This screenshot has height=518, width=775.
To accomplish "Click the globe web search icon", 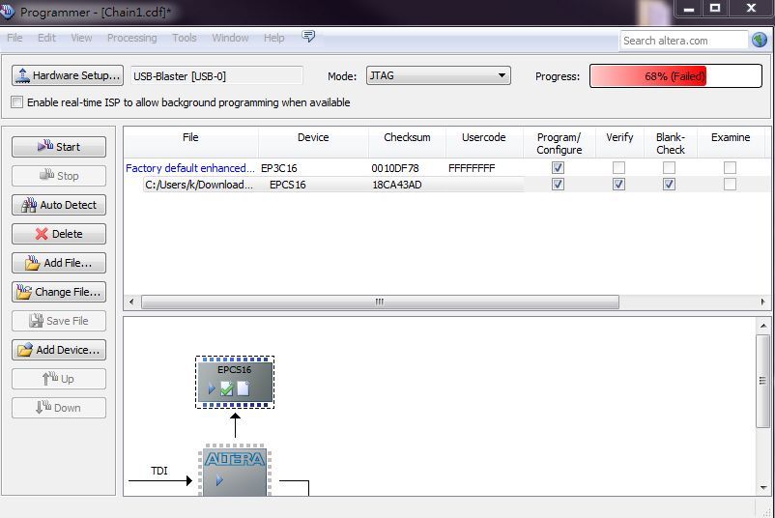I will point(760,40).
